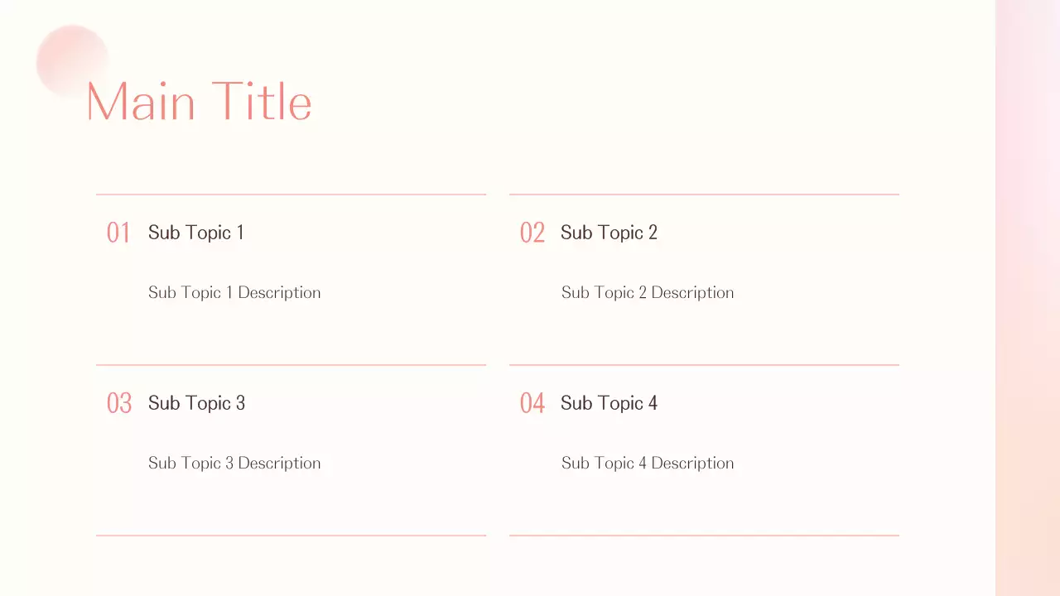Click the 03 number label
The width and height of the screenshot is (1060, 596).
coord(119,403)
